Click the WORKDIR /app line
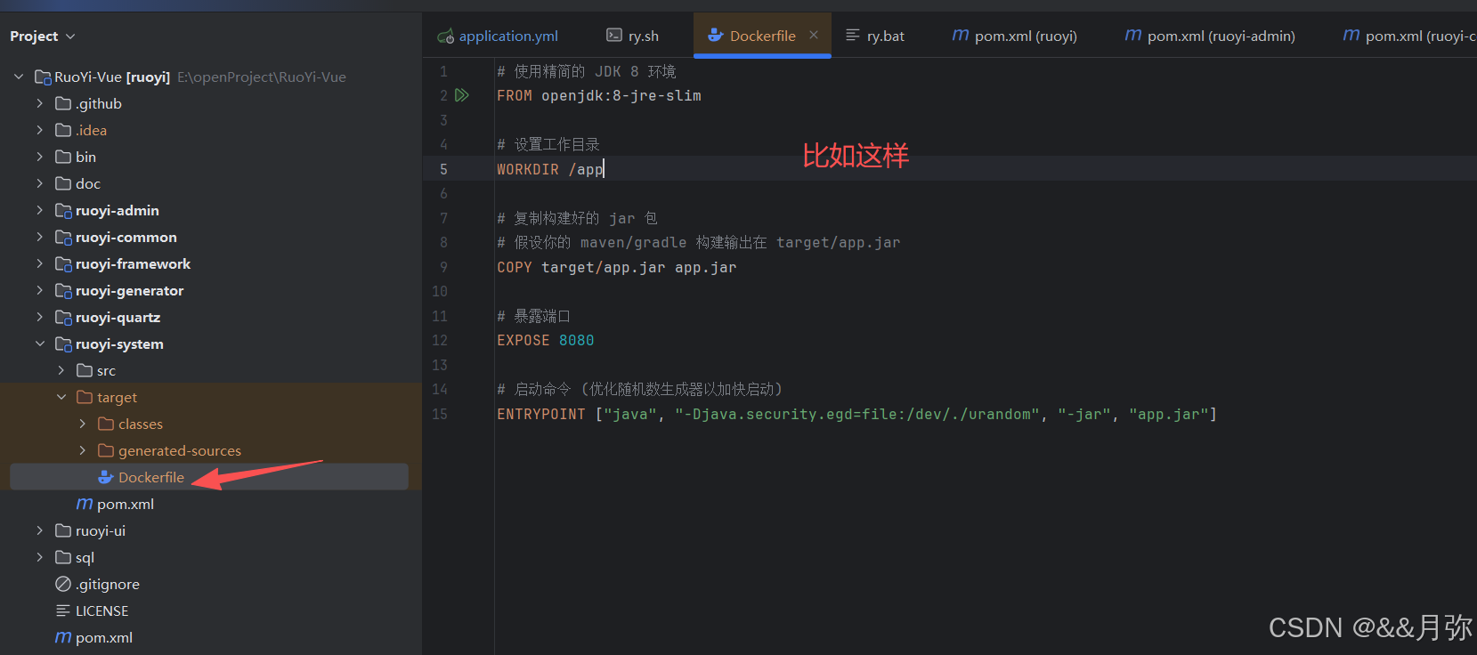This screenshot has width=1477, height=655. (550, 169)
